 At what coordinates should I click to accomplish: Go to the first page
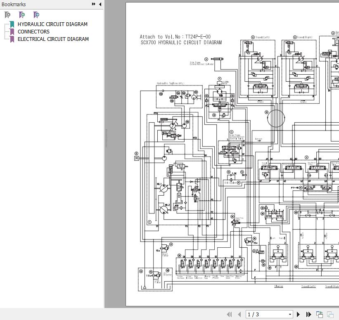pos(230,314)
